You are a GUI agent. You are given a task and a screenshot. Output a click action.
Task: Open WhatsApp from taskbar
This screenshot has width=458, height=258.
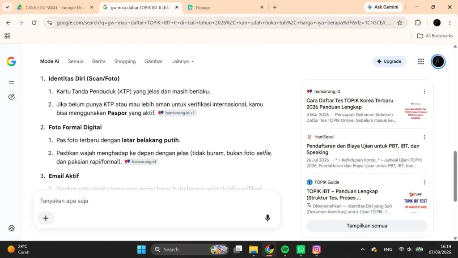pyautogui.click(x=301, y=249)
